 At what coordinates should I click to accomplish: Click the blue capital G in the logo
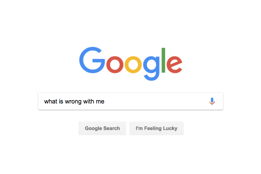[x=92, y=60]
